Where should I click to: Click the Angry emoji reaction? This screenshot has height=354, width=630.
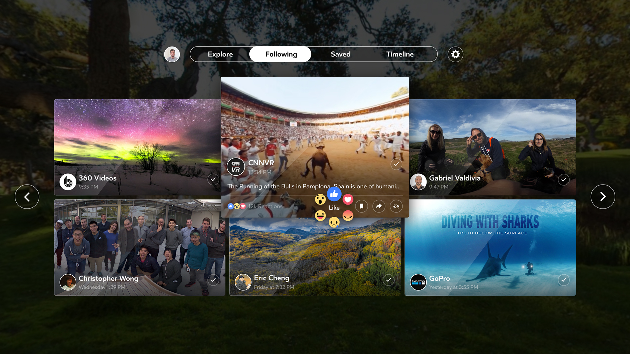(348, 216)
